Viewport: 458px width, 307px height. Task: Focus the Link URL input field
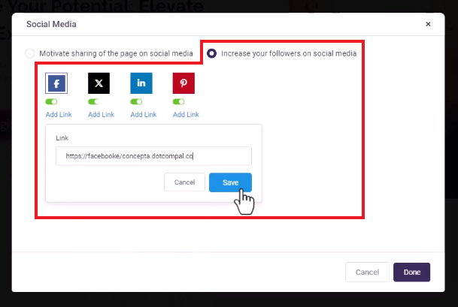point(153,156)
